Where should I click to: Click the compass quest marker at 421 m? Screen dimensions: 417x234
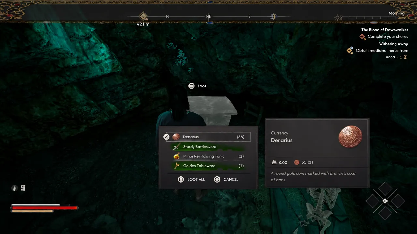tap(143, 16)
